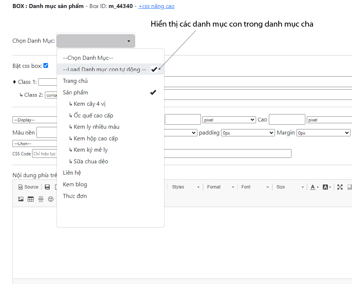The height and width of the screenshot is (284, 352).
Task: Click the Class 2 input field
Action: click(x=51, y=95)
